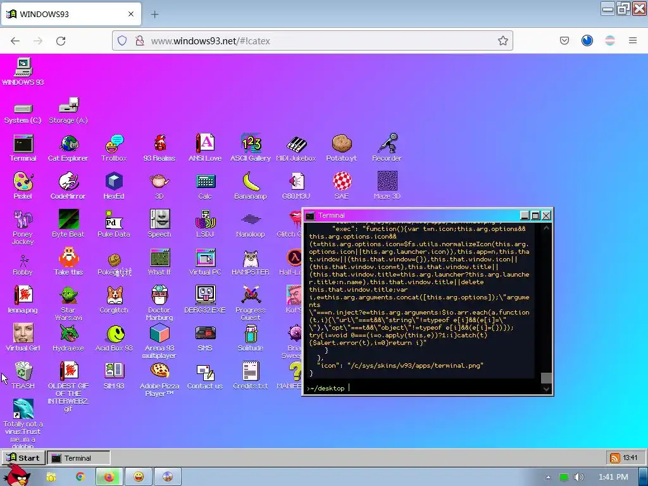Launch Maze 3D icon
Viewport: 648px width, 486px height.
coord(387,185)
